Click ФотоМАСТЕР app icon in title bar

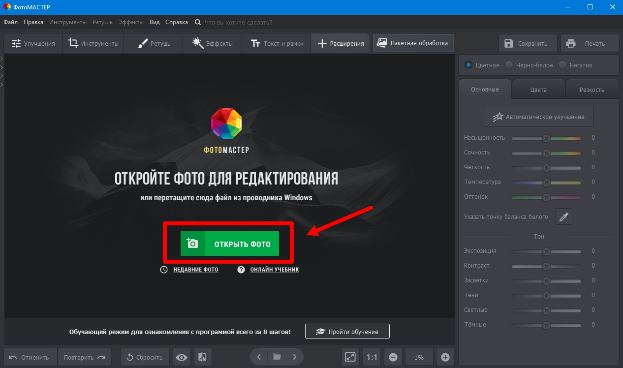(7, 7)
